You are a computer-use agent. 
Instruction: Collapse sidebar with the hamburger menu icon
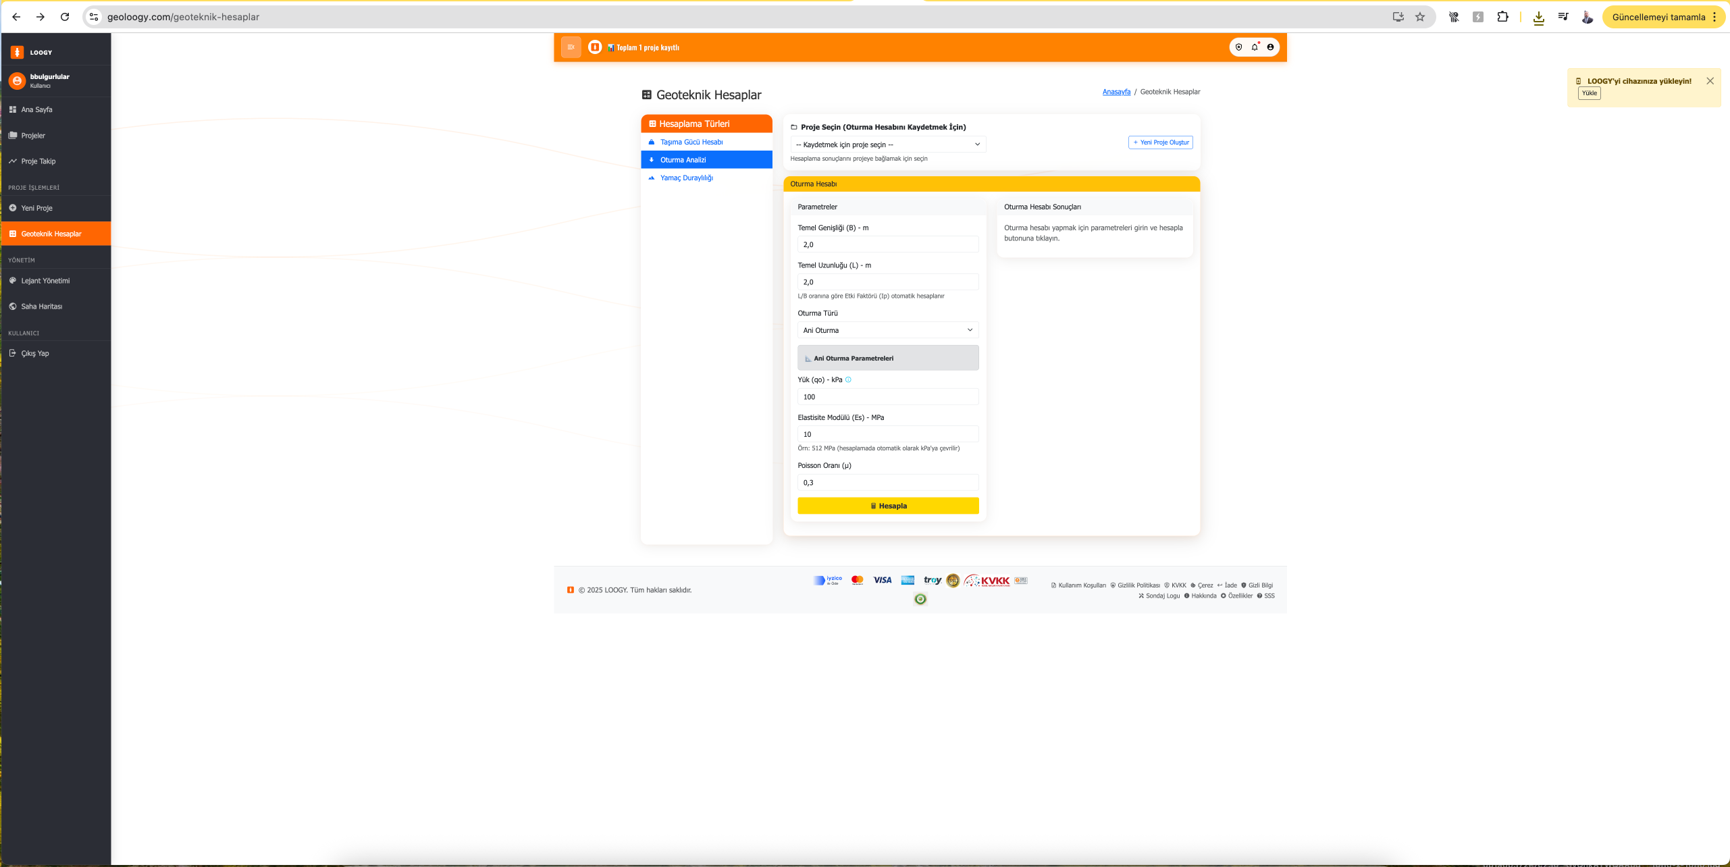coord(571,47)
